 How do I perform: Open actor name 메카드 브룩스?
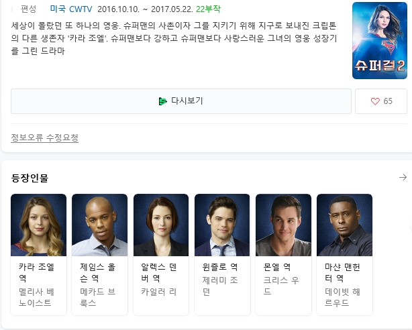(x=97, y=297)
